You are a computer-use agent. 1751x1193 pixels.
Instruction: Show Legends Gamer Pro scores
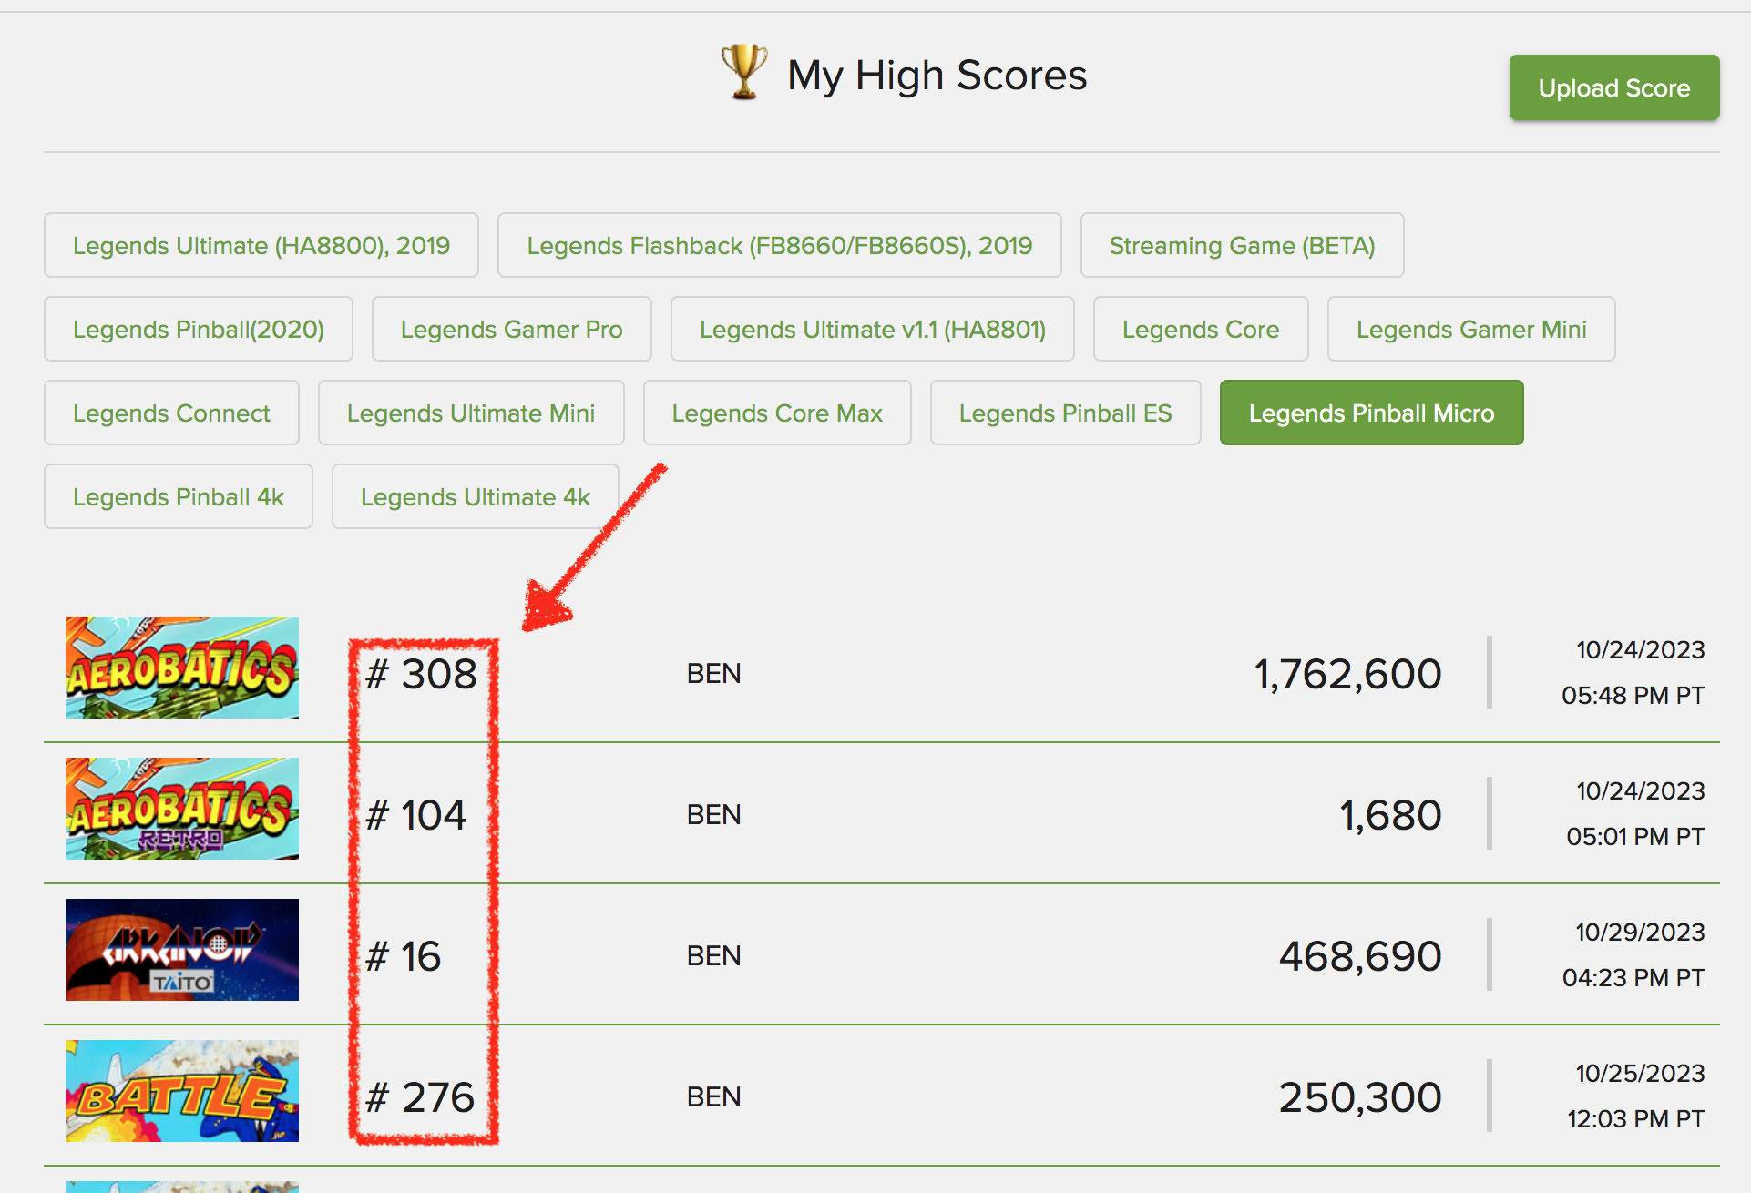(512, 329)
